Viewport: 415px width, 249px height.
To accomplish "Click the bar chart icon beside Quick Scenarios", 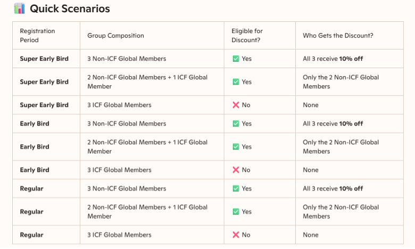I will 20,9.
